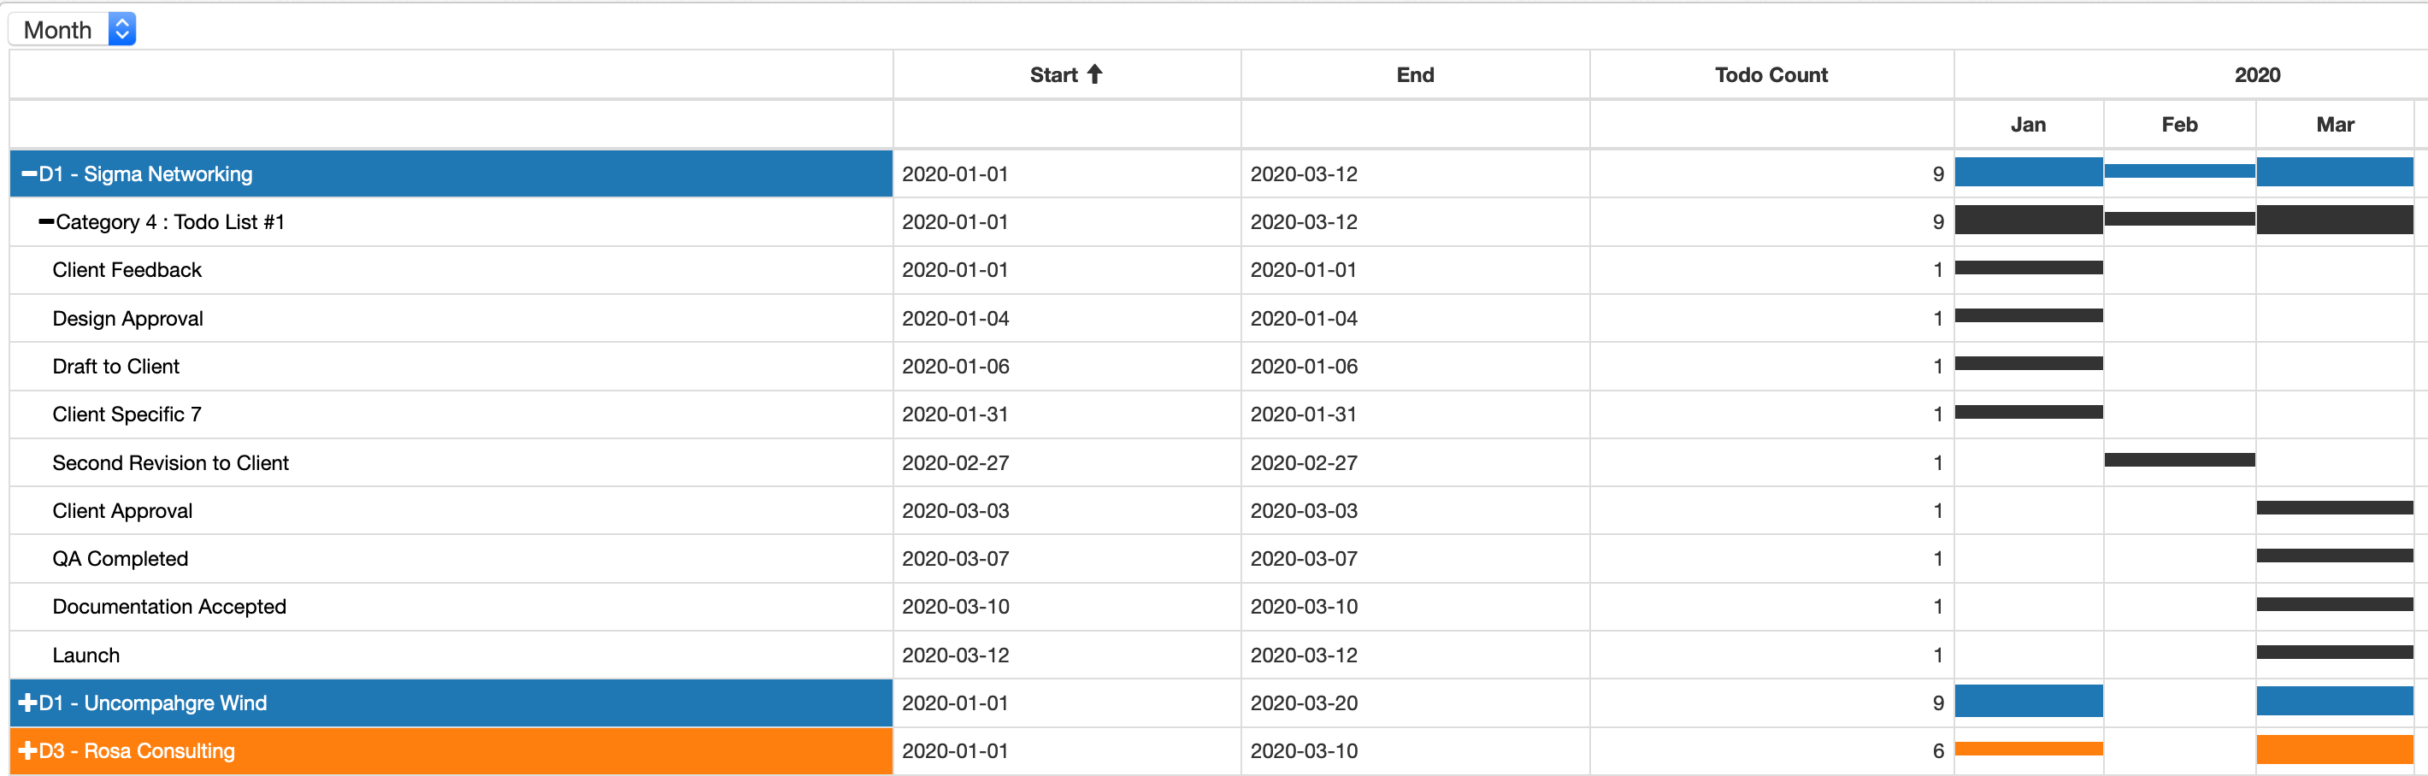Sort by the End column header
2428x776 pixels.
tap(1414, 74)
